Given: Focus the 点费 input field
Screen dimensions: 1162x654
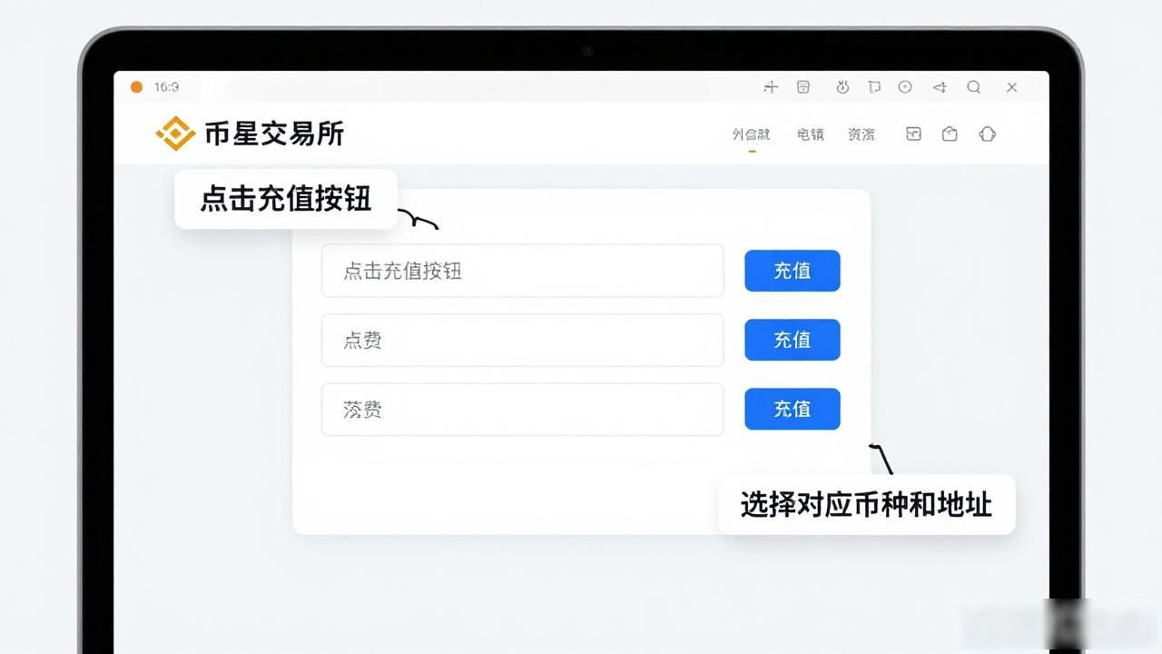Looking at the screenshot, I should coord(523,340).
